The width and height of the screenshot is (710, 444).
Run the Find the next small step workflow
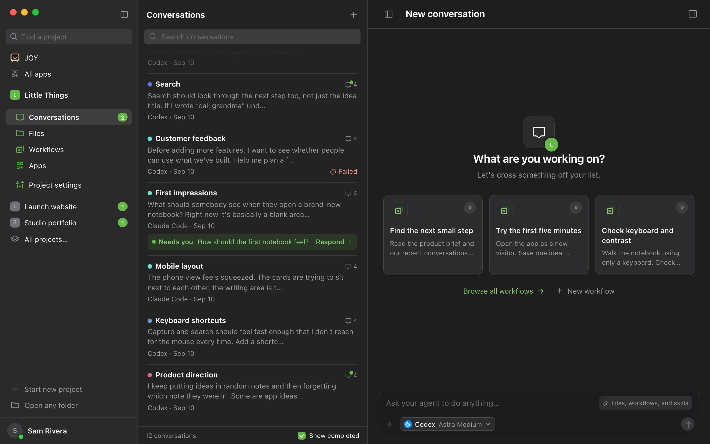[x=470, y=208]
